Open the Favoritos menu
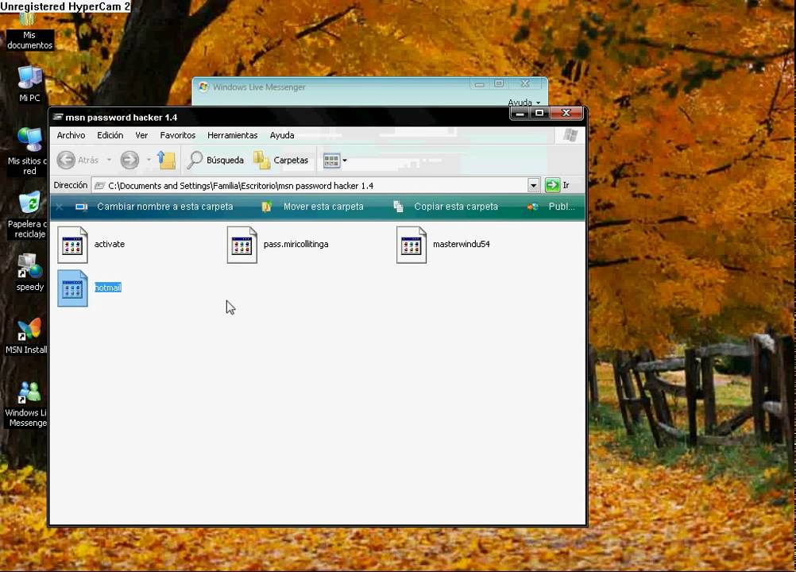This screenshot has height=572, width=796. (x=178, y=136)
